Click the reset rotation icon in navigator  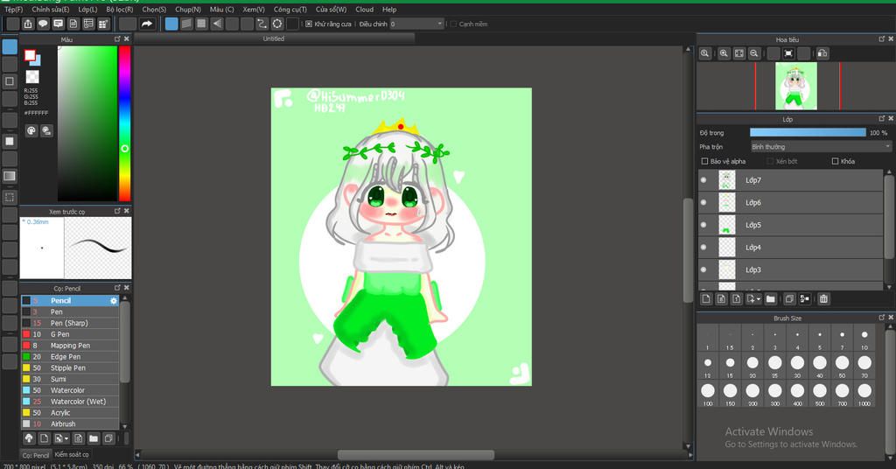pyautogui.click(x=788, y=53)
